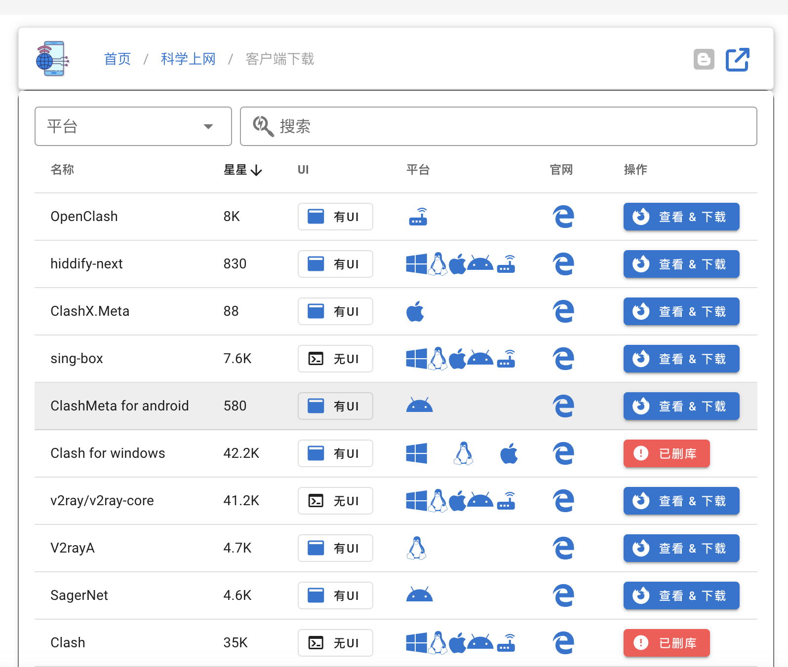Open V2rayA official website icon
The image size is (788, 667).
[x=563, y=548]
